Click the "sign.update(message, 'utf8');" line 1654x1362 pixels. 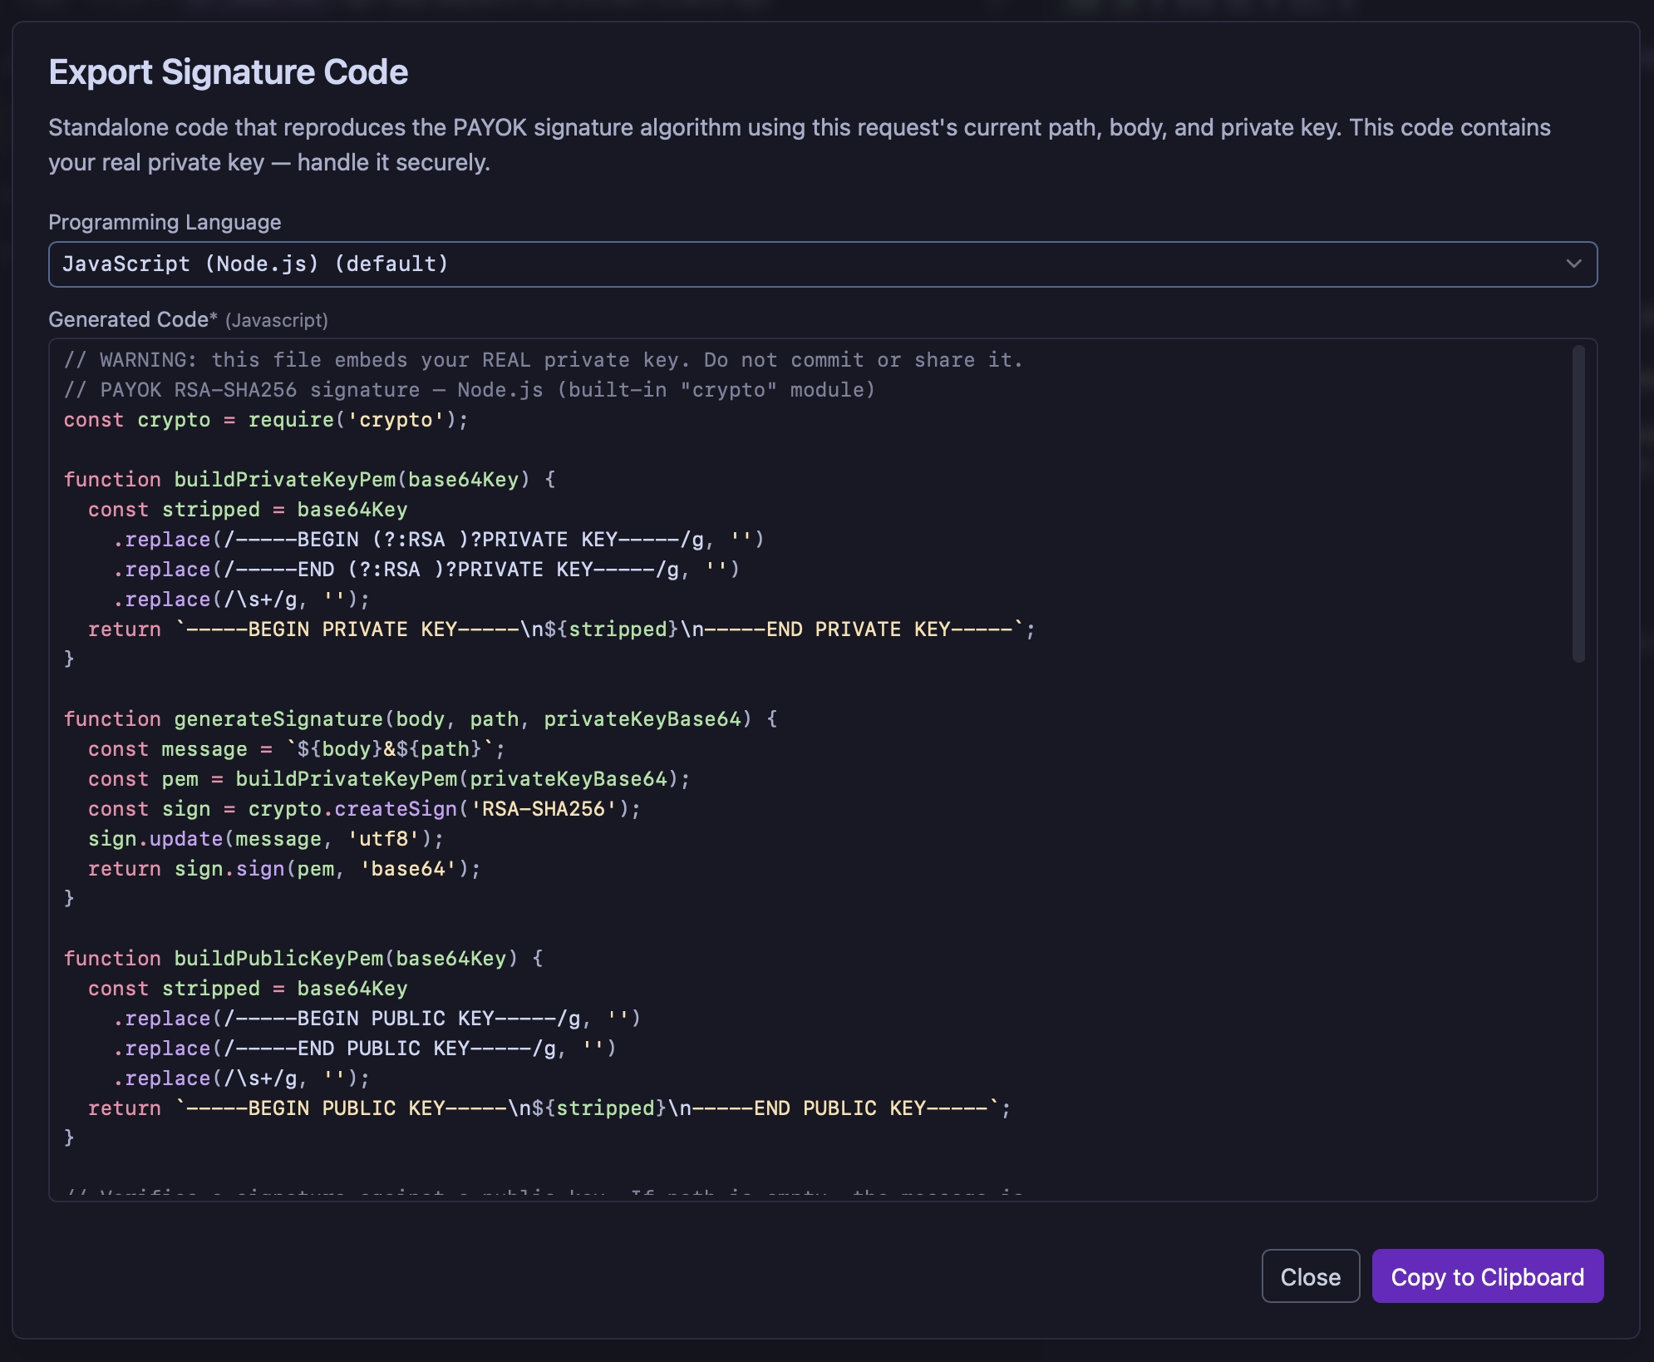[x=266, y=839]
